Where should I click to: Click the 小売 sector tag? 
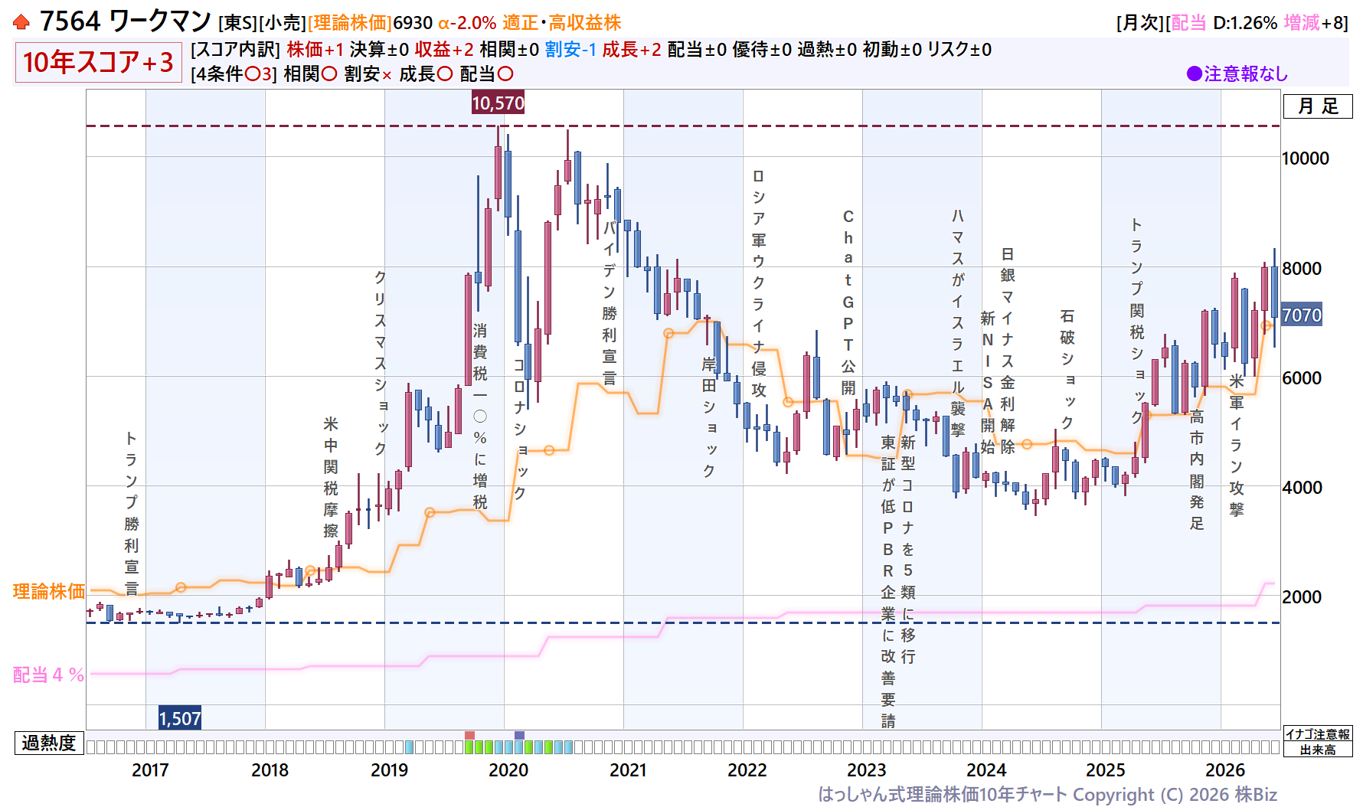click(283, 23)
